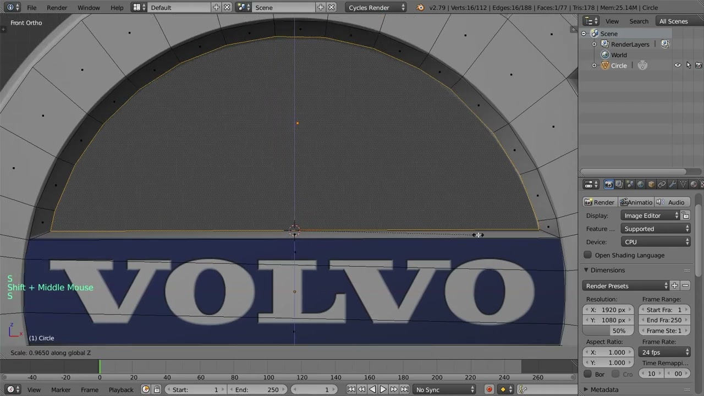Viewport: 704px width, 396px height.
Task: Open the Window menu
Action: (89, 8)
